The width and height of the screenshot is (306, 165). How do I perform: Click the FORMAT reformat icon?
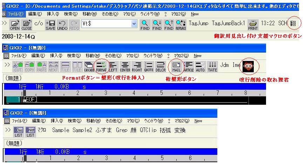click(x=101, y=67)
